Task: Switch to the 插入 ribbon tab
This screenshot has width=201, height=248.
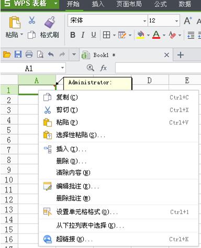Action: 98,4
